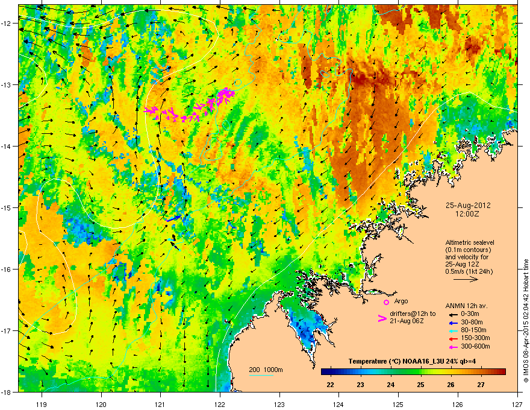Click the longitude axis label '127'

pyautogui.click(x=517, y=404)
